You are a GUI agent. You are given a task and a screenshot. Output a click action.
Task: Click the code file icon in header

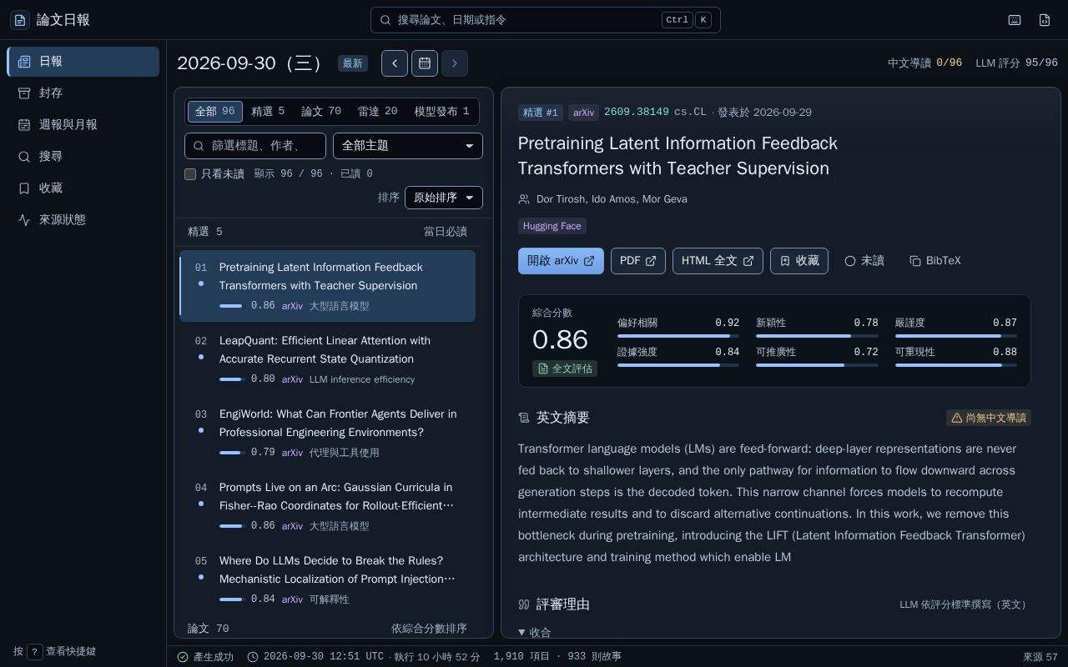(x=1045, y=20)
